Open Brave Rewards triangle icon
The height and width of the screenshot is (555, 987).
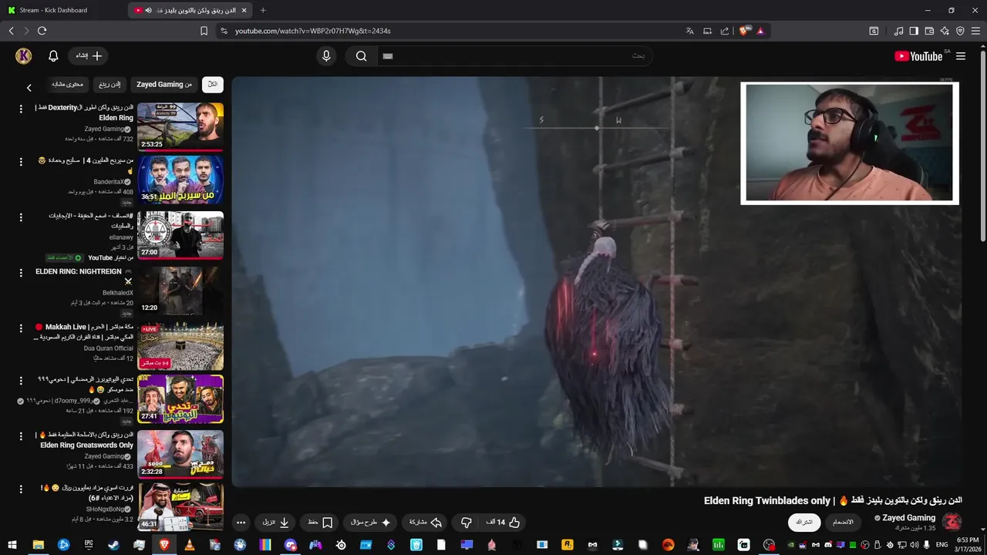(x=760, y=31)
